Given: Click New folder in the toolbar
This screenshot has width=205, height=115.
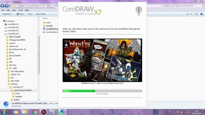Looking at the screenshot, I should click(x=41, y=14).
